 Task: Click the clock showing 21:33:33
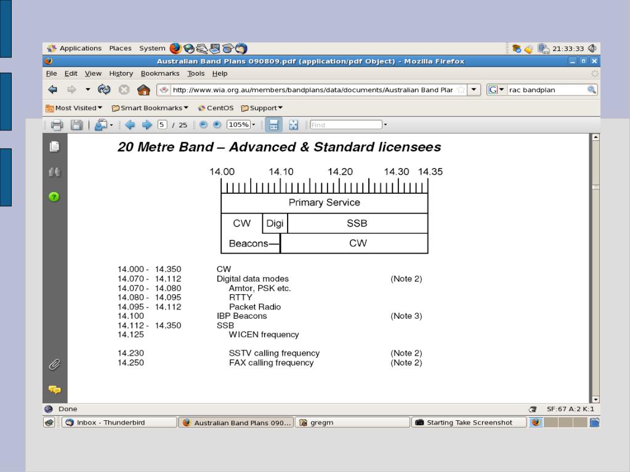point(568,49)
